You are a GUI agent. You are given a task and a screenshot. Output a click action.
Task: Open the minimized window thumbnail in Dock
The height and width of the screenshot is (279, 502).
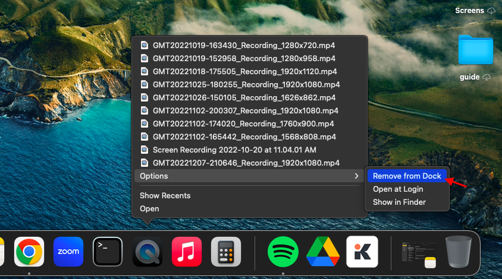point(419,255)
